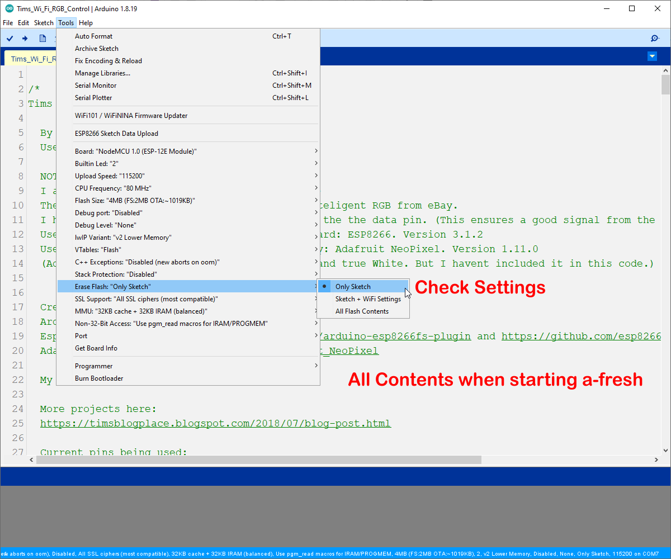Run ESP8266 Sketch Data Upload
This screenshot has width=671, height=559.
click(188, 134)
